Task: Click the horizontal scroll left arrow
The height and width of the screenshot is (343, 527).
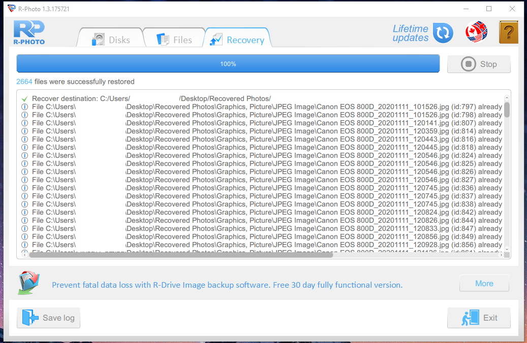Action: pos(24,255)
